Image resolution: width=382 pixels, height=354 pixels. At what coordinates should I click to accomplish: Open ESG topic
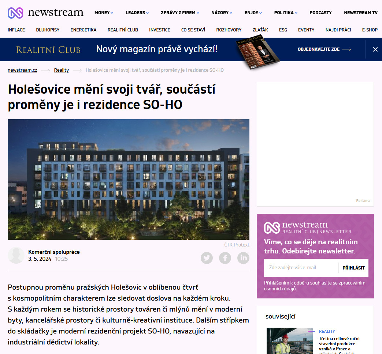283,30
